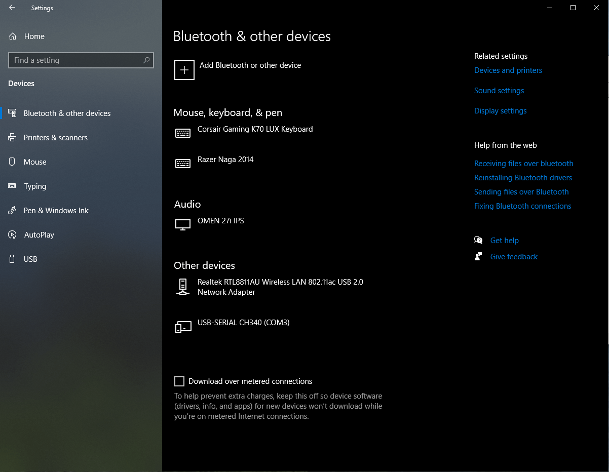The height and width of the screenshot is (472, 609).
Task: Open the Printers & scanners icon
Action: tap(14, 137)
